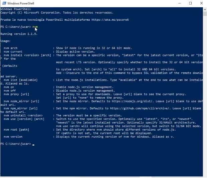Click 'nvm uninstall <version>' text

point(23,115)
